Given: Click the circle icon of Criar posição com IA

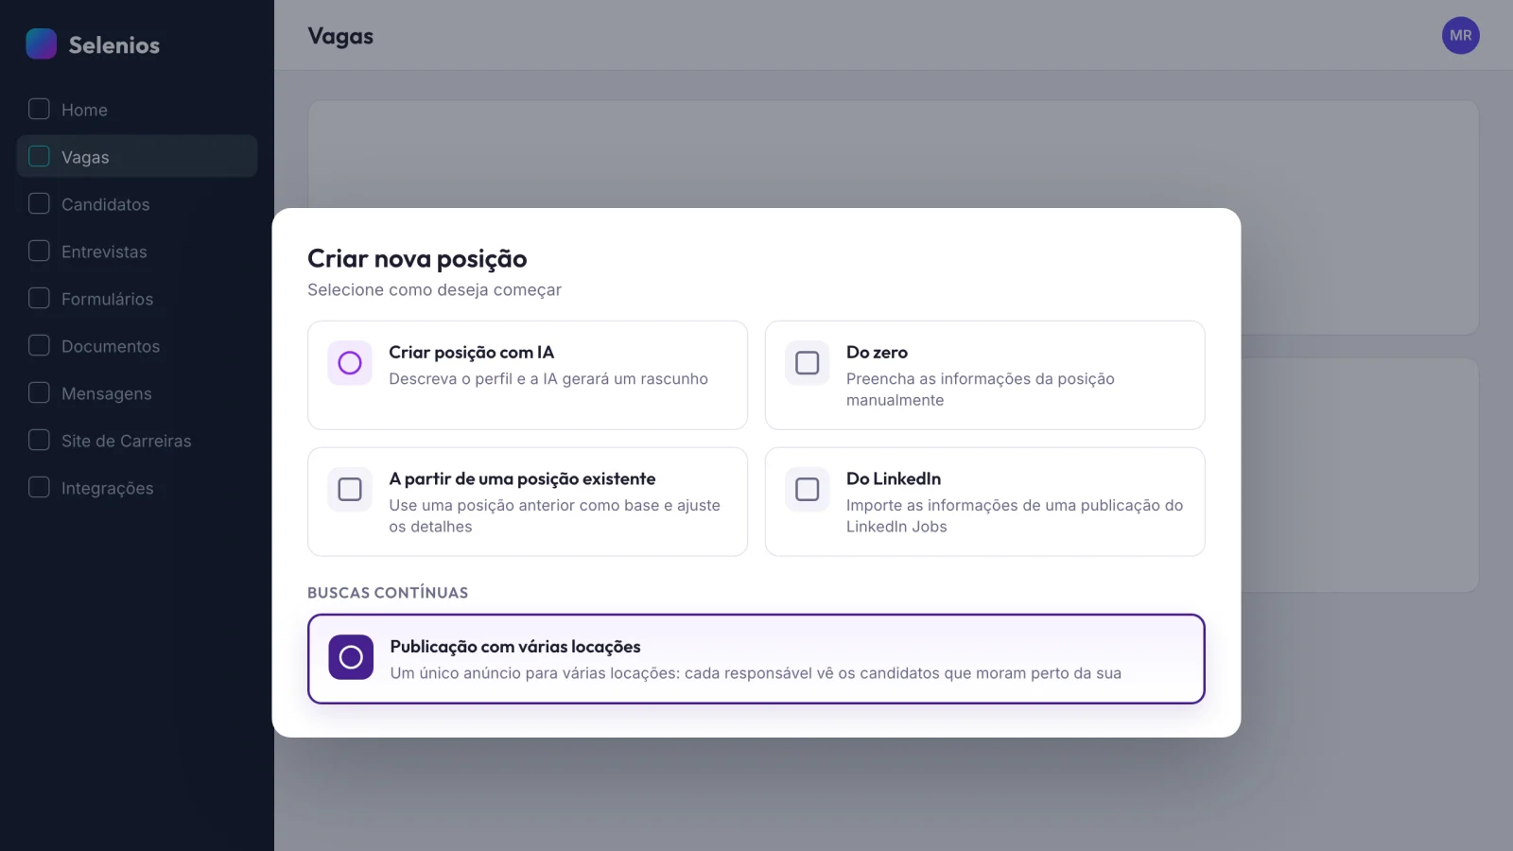Looking at the screenshot, I should click(350, 363).
